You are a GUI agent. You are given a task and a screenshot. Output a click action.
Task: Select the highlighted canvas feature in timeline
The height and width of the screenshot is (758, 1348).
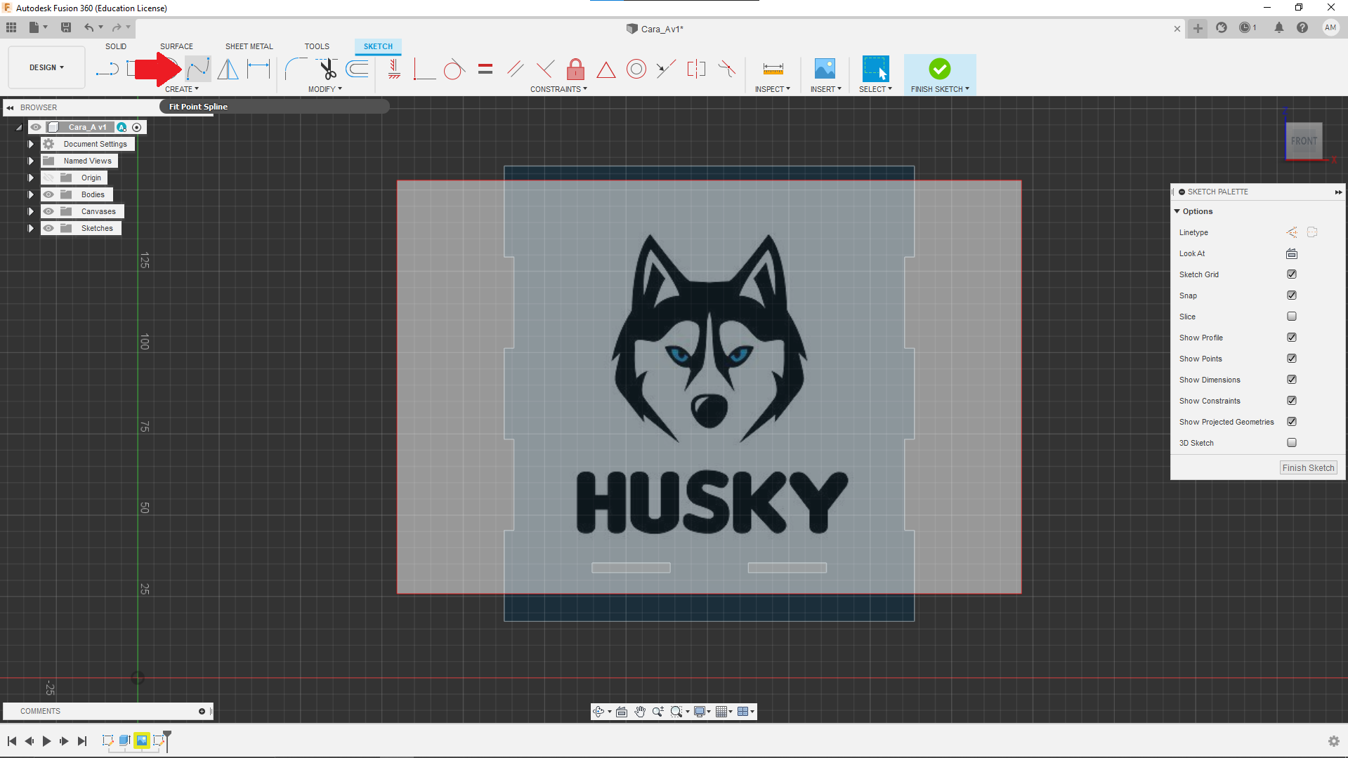coord(142,740)
